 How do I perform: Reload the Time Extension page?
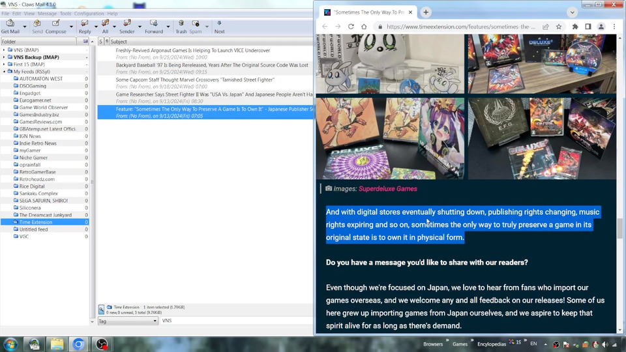pos(351,26)
